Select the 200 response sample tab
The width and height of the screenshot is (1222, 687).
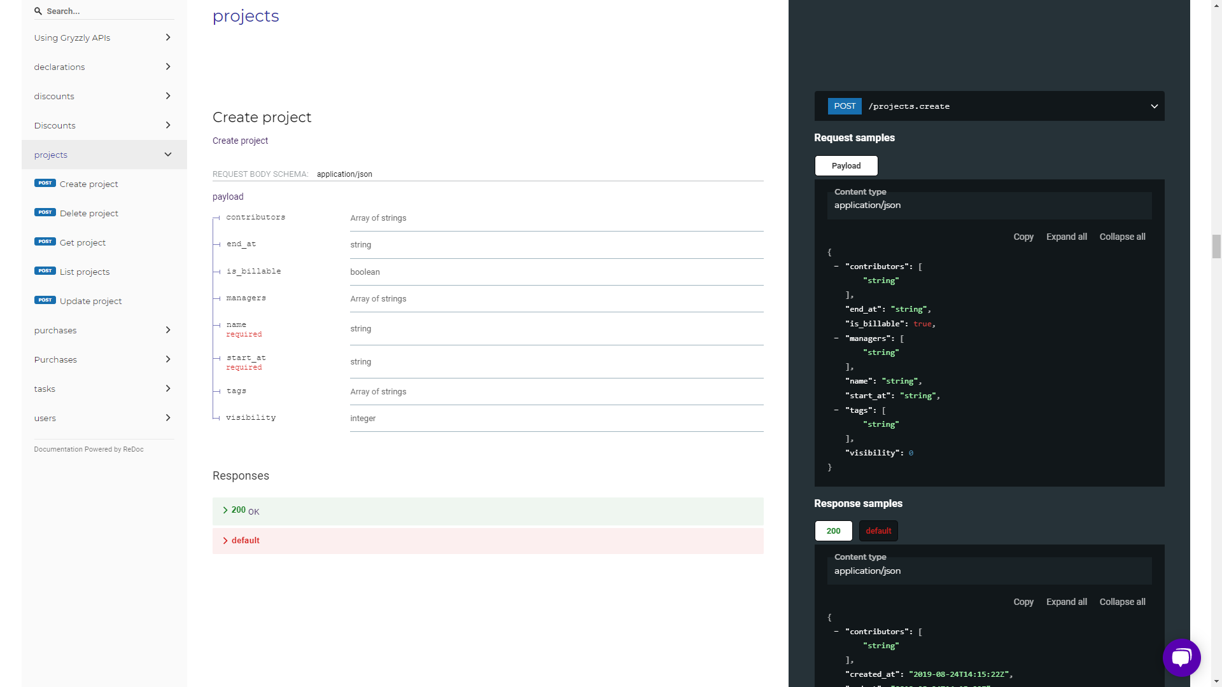pos(833,531)
